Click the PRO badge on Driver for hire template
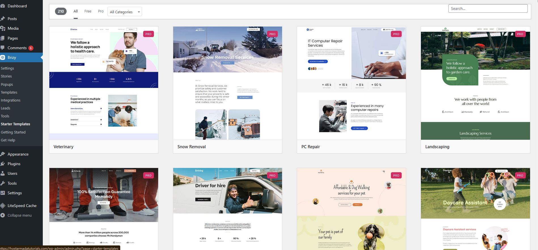This screenshot has height=250, width=538. 272,175
